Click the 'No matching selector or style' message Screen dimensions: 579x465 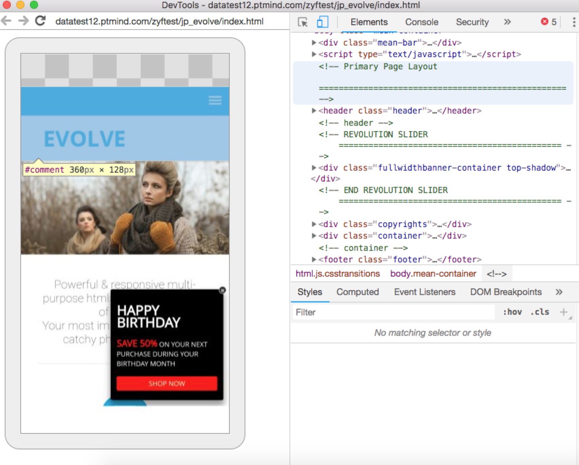[x=433, y=332]
